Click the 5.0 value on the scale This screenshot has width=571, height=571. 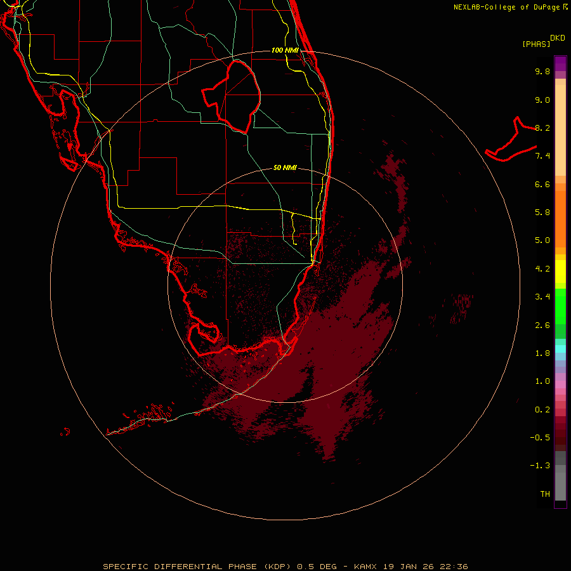pos(542,240)
